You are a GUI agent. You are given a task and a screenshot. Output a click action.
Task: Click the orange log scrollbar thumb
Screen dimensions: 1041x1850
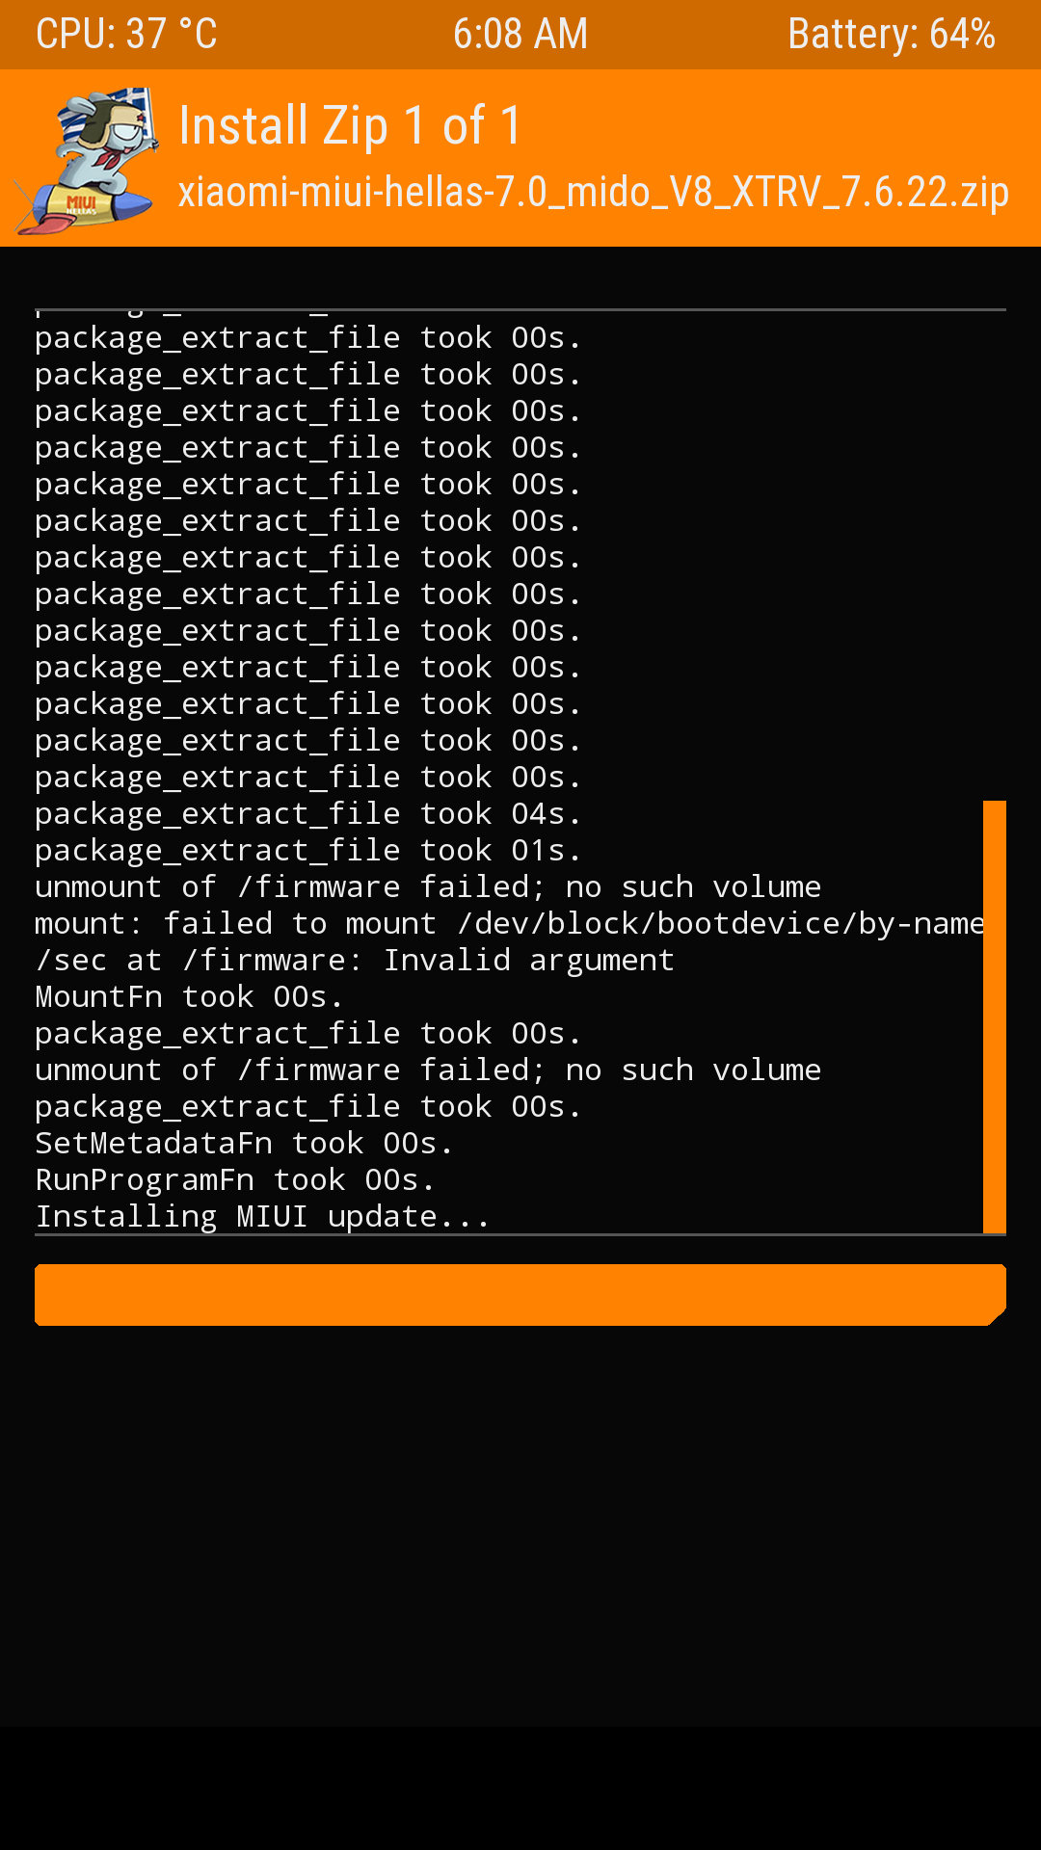(x=994, y=1016)
